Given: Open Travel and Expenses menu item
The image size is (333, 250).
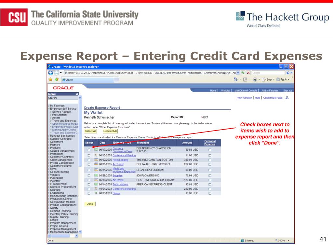Looking at the screenshot, I should 64,121.
